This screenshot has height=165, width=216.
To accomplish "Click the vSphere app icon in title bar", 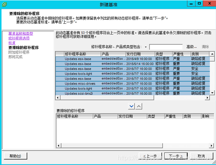I will (x=5, y=4).
